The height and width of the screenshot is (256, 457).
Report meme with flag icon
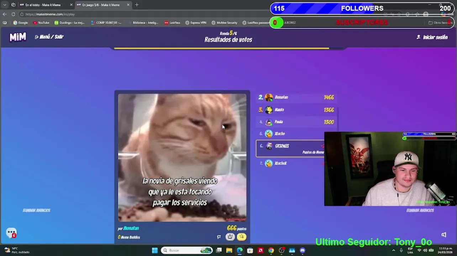pyautogui.click(x=219, y=237)
